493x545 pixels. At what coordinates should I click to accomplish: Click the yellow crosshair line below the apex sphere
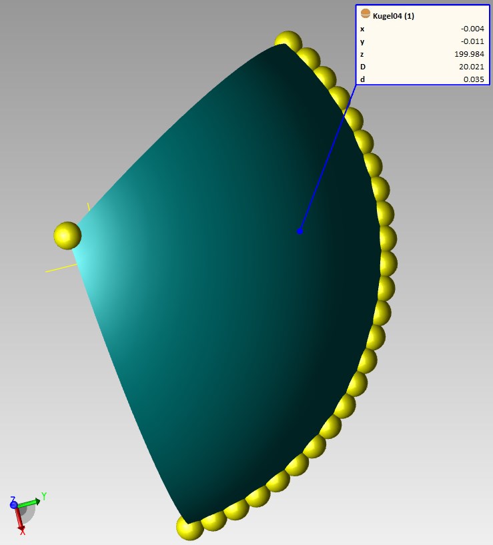(57, 269)
